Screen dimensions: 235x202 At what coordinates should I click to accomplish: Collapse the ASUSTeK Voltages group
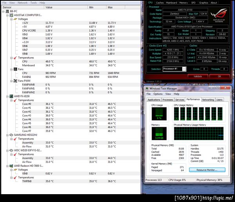(11, 19)
